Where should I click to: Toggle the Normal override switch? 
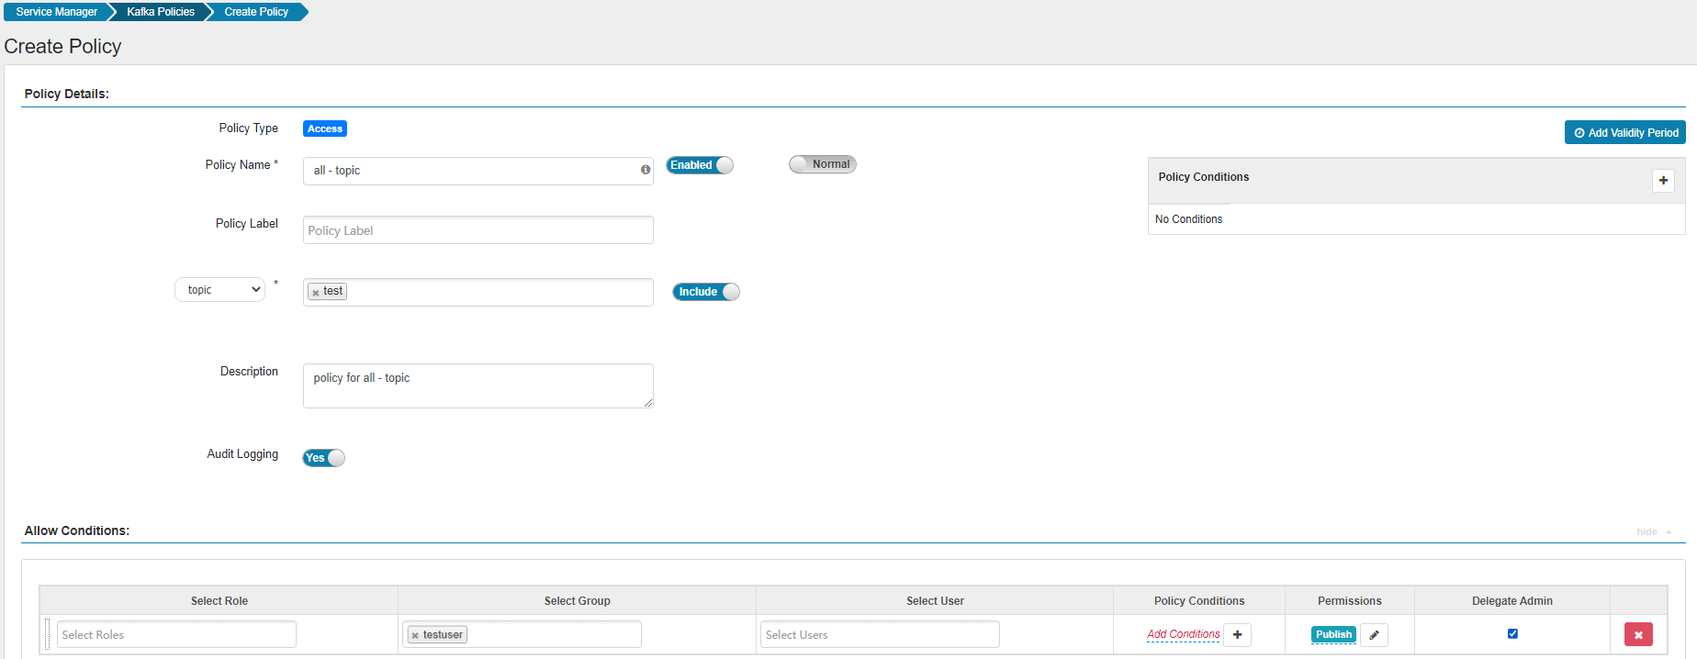point(822,164)
